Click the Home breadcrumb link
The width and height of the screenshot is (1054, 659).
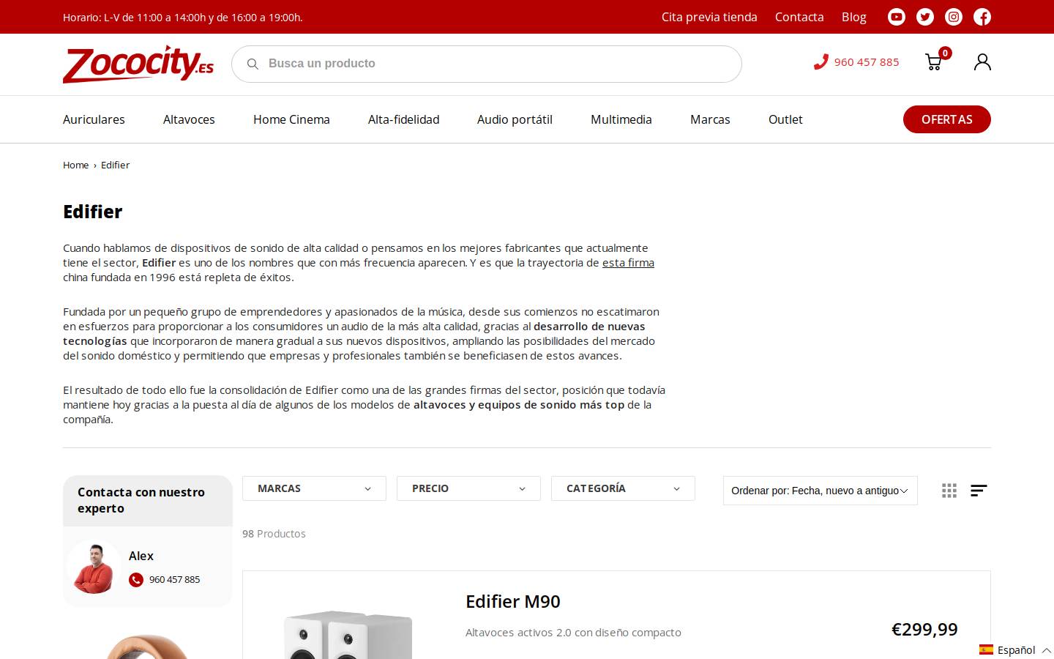point(75,165)
